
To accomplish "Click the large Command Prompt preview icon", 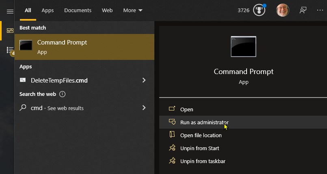I will (243, 47).
